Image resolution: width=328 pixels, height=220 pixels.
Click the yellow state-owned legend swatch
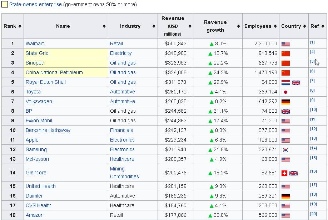coord(5,5)
